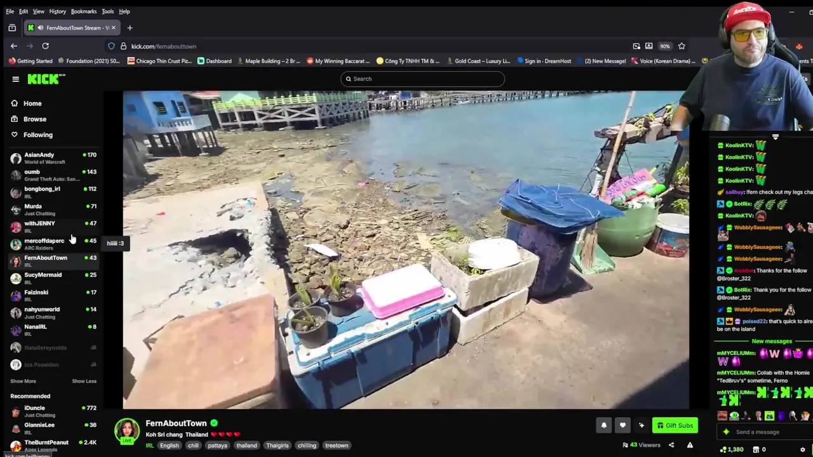Click the FernAboutTown streamer avatar
Image resolution: width=813 pixels, height=457 pixels.
click(x=126, y=431)
